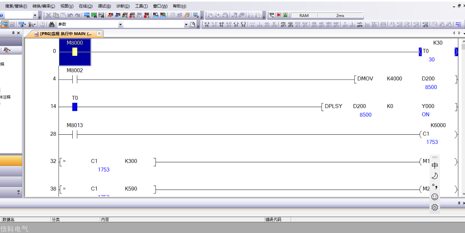Image resolution: width=465 pixels, height=233 pixels.
Task: Click the vertical scrollbar of ladder editor
Action: [x=463, y=117]
